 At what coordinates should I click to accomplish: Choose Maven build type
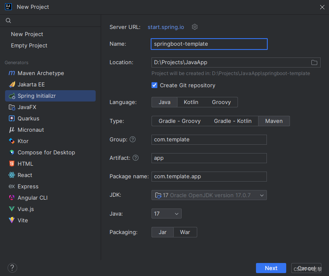click(274, 121)
